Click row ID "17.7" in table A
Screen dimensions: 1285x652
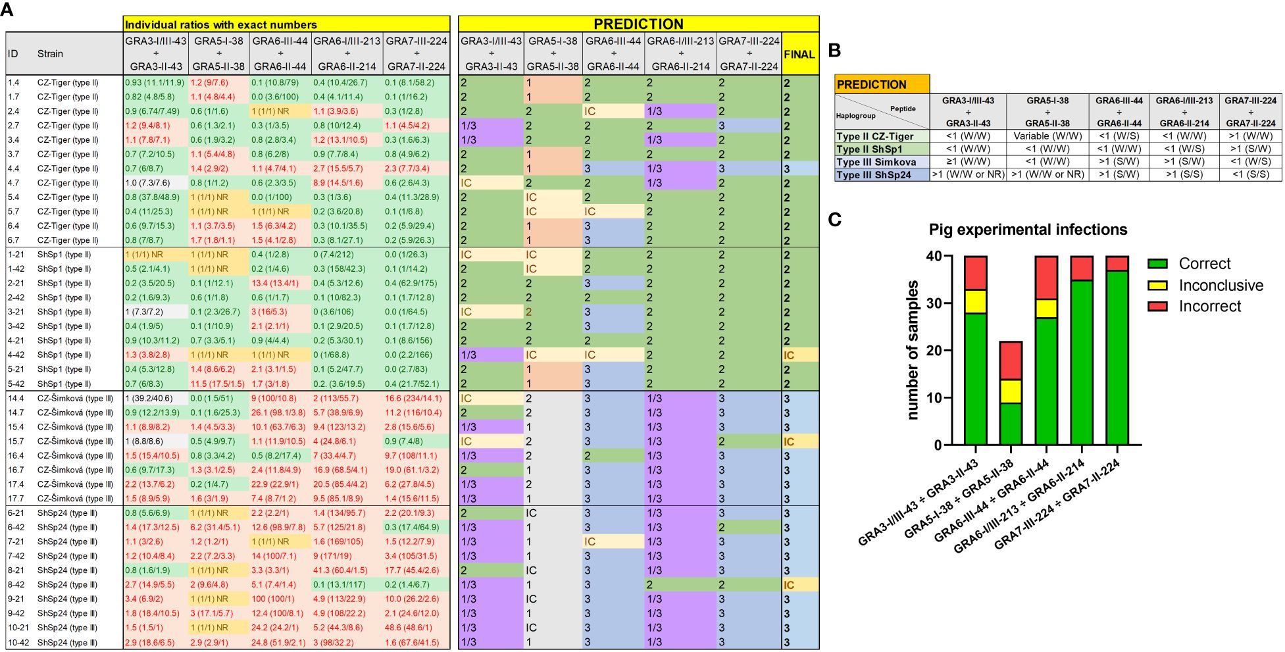coord(16,499)
